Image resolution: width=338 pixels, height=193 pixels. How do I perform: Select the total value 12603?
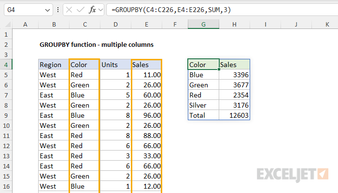[235, 115]
